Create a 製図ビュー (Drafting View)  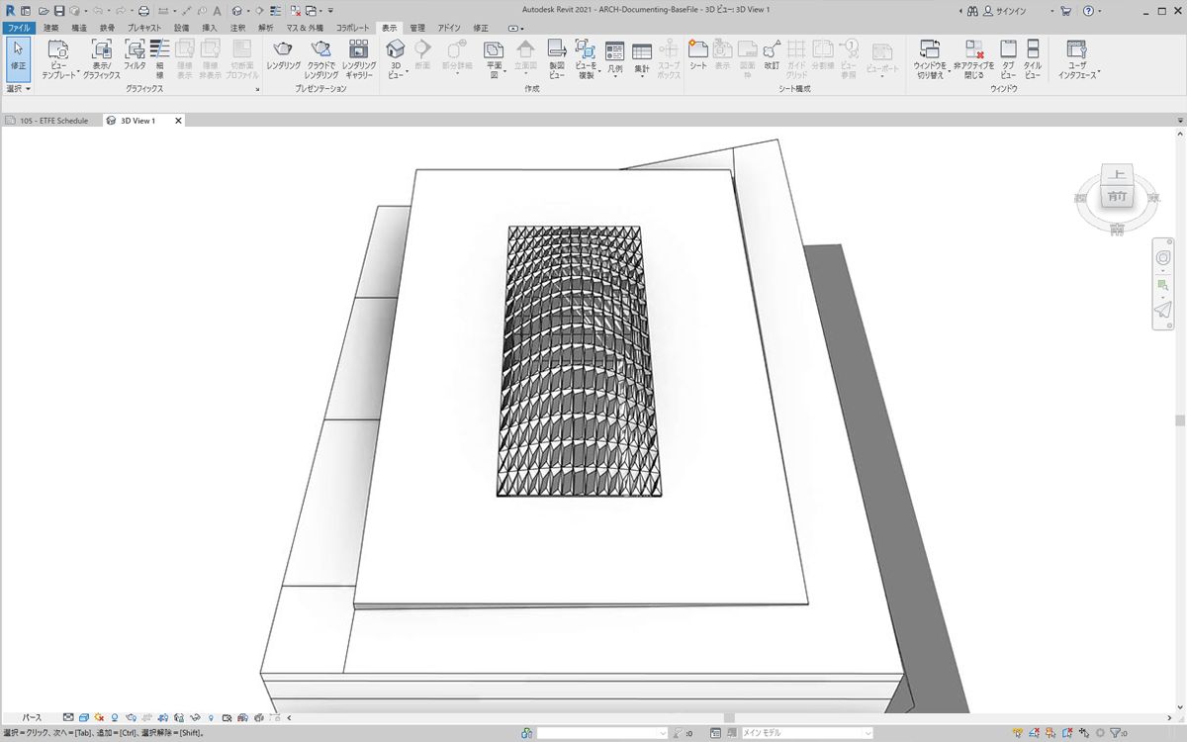pyautogui.click(x=557, y=59)
